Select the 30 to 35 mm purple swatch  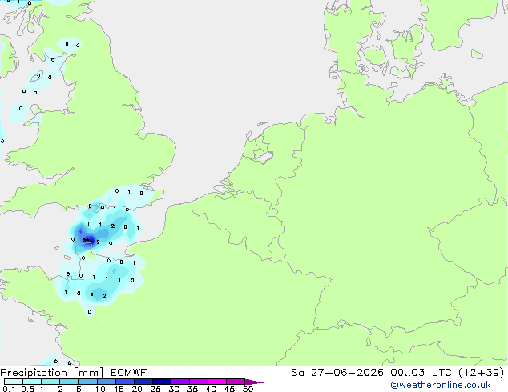[179, 382]
